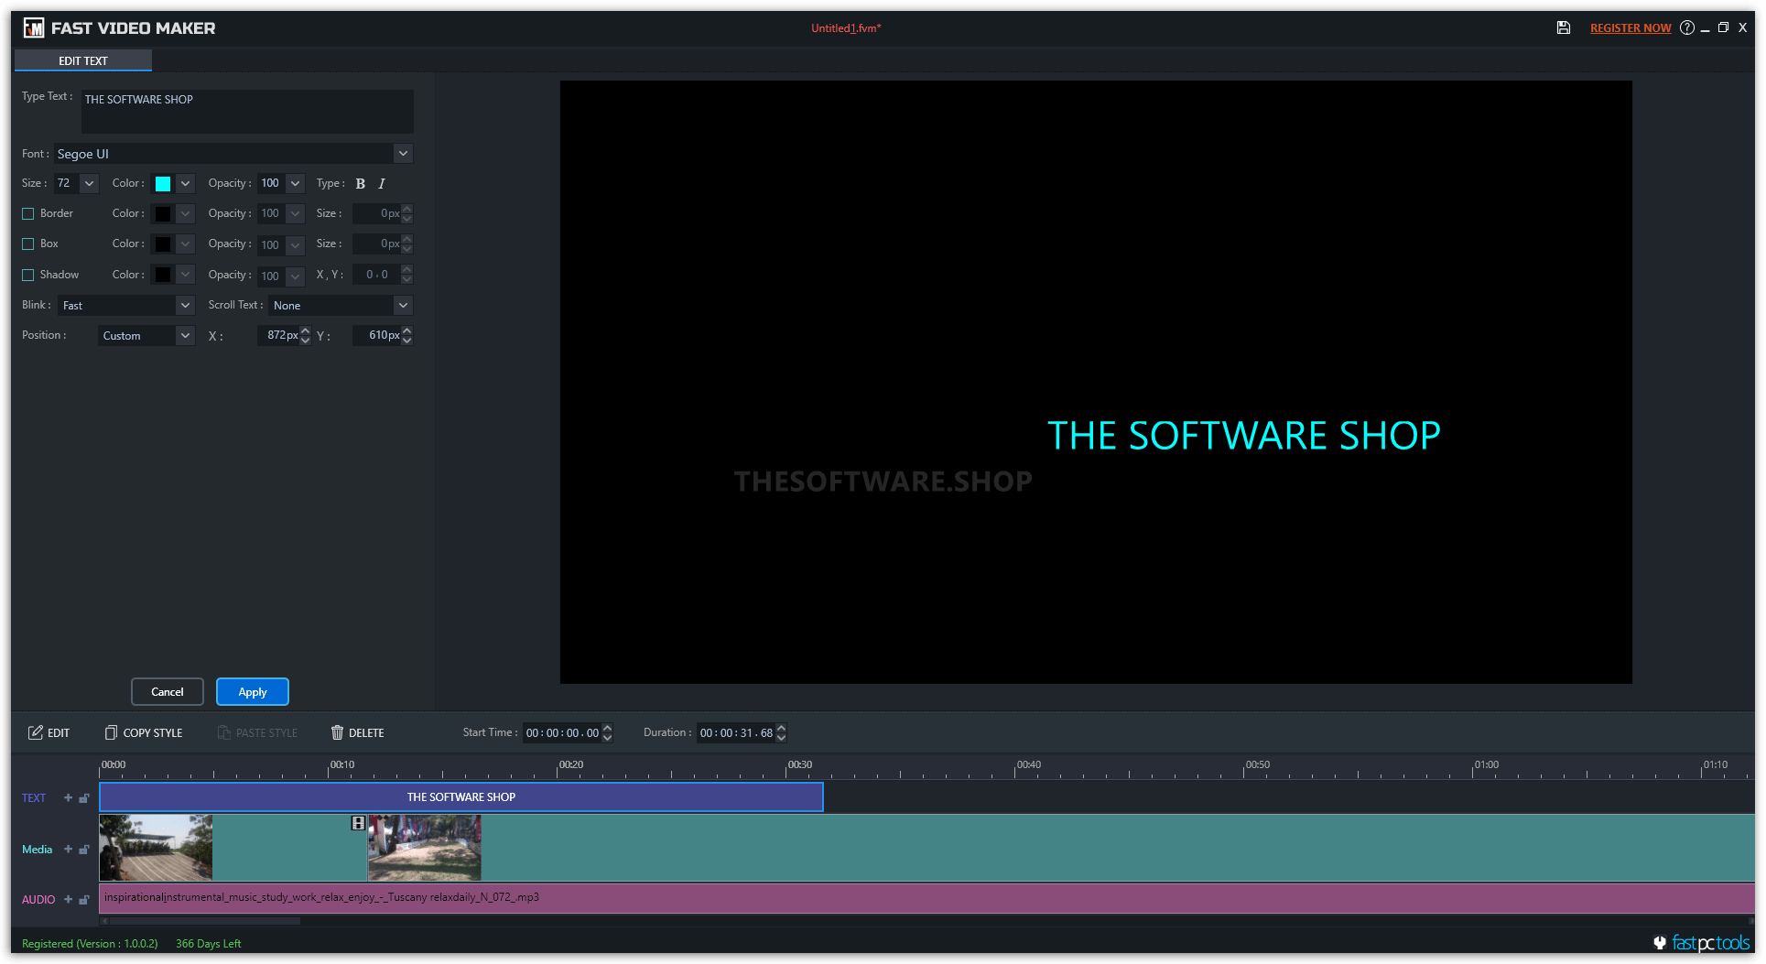Click the cyan text color swatch
1766x964 pixels.
[163, 184]
